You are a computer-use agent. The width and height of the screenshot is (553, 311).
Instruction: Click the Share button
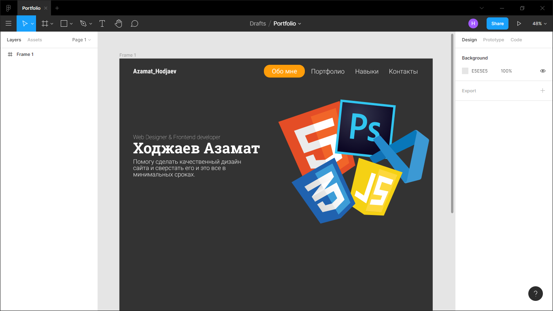coord(498,23)
